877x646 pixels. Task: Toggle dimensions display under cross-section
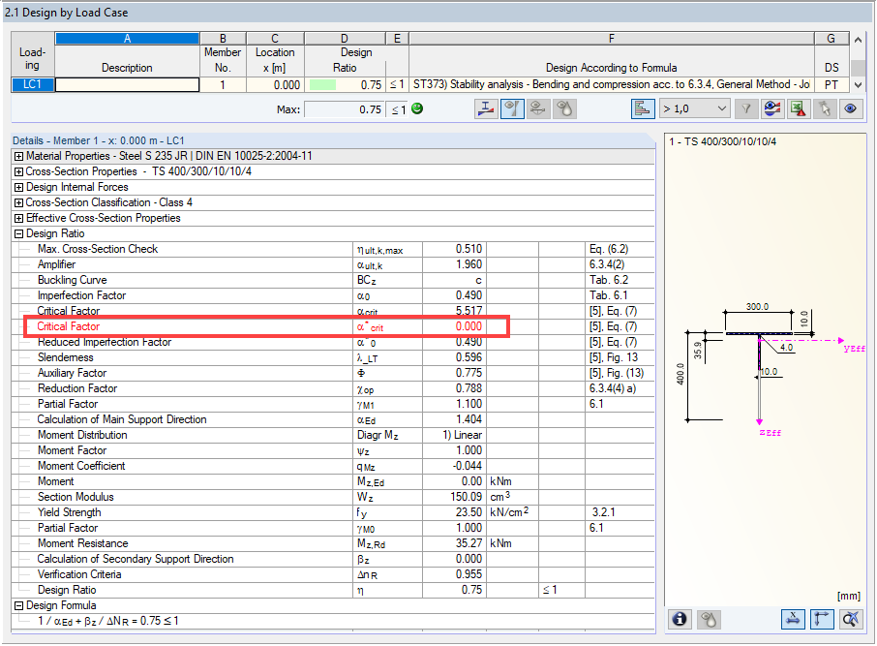pos(793,619)
